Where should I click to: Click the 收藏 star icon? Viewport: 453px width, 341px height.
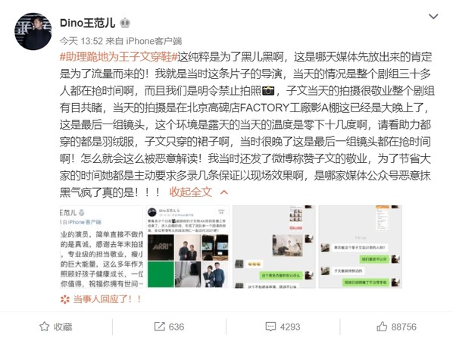[x=44, y=327]
